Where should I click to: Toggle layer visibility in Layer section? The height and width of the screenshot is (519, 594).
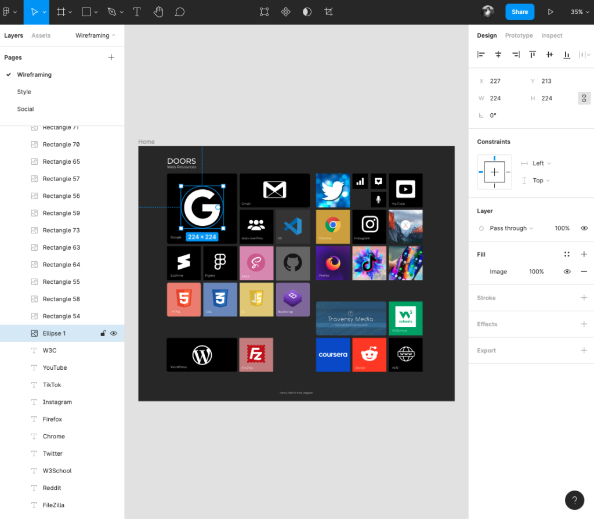click(x=584, y=228)
